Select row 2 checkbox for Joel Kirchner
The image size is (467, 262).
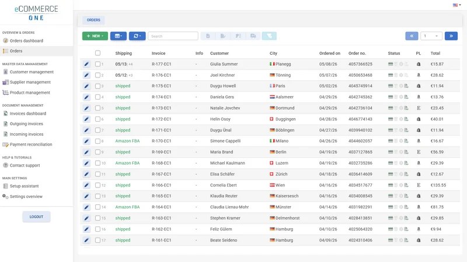(97, 75)
